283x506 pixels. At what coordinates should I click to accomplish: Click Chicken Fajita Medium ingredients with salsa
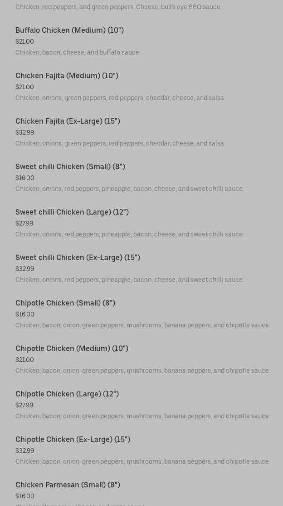click(120, 98)
